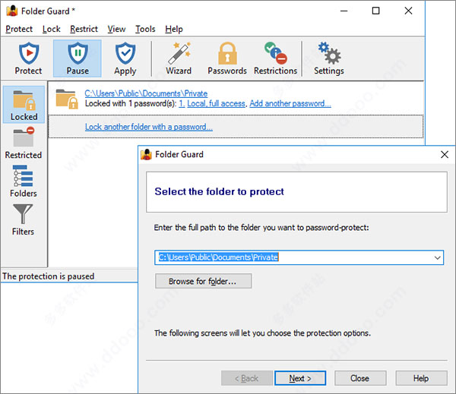Viewport: 456px width, 394px height.
Task: Click 'Add another password...' link
Action: [290, 103]
